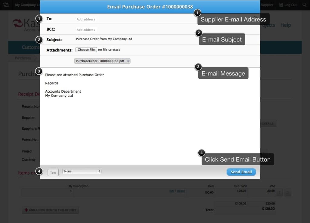Open the Customers navigation tab
This screenshot has height=223, width=310.
click(x=31, y=48)
